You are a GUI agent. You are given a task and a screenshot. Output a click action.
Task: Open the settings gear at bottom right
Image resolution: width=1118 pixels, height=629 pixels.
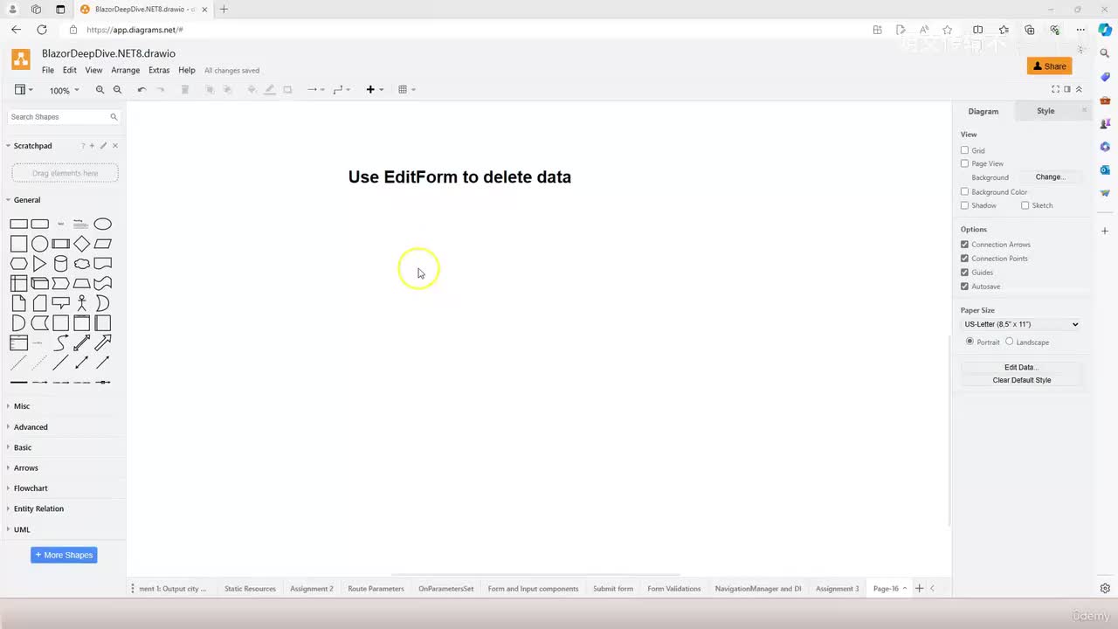(1105, 589)
